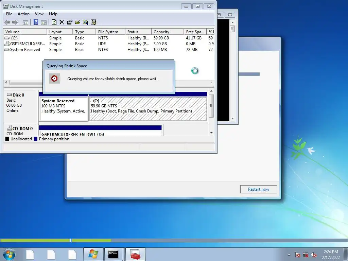Screen dimensions: 348x261
Task: Open the Windows flag taskbar item
Action: click(x=93, y=254)
